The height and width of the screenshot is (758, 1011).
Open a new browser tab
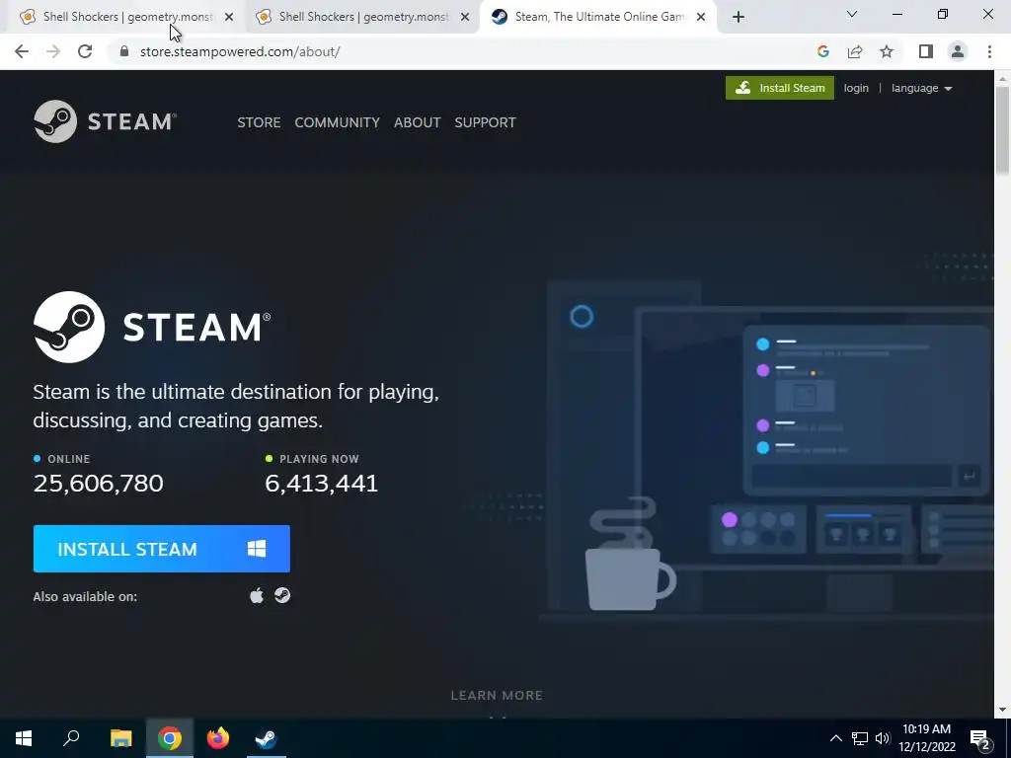(x=739, y=17)
